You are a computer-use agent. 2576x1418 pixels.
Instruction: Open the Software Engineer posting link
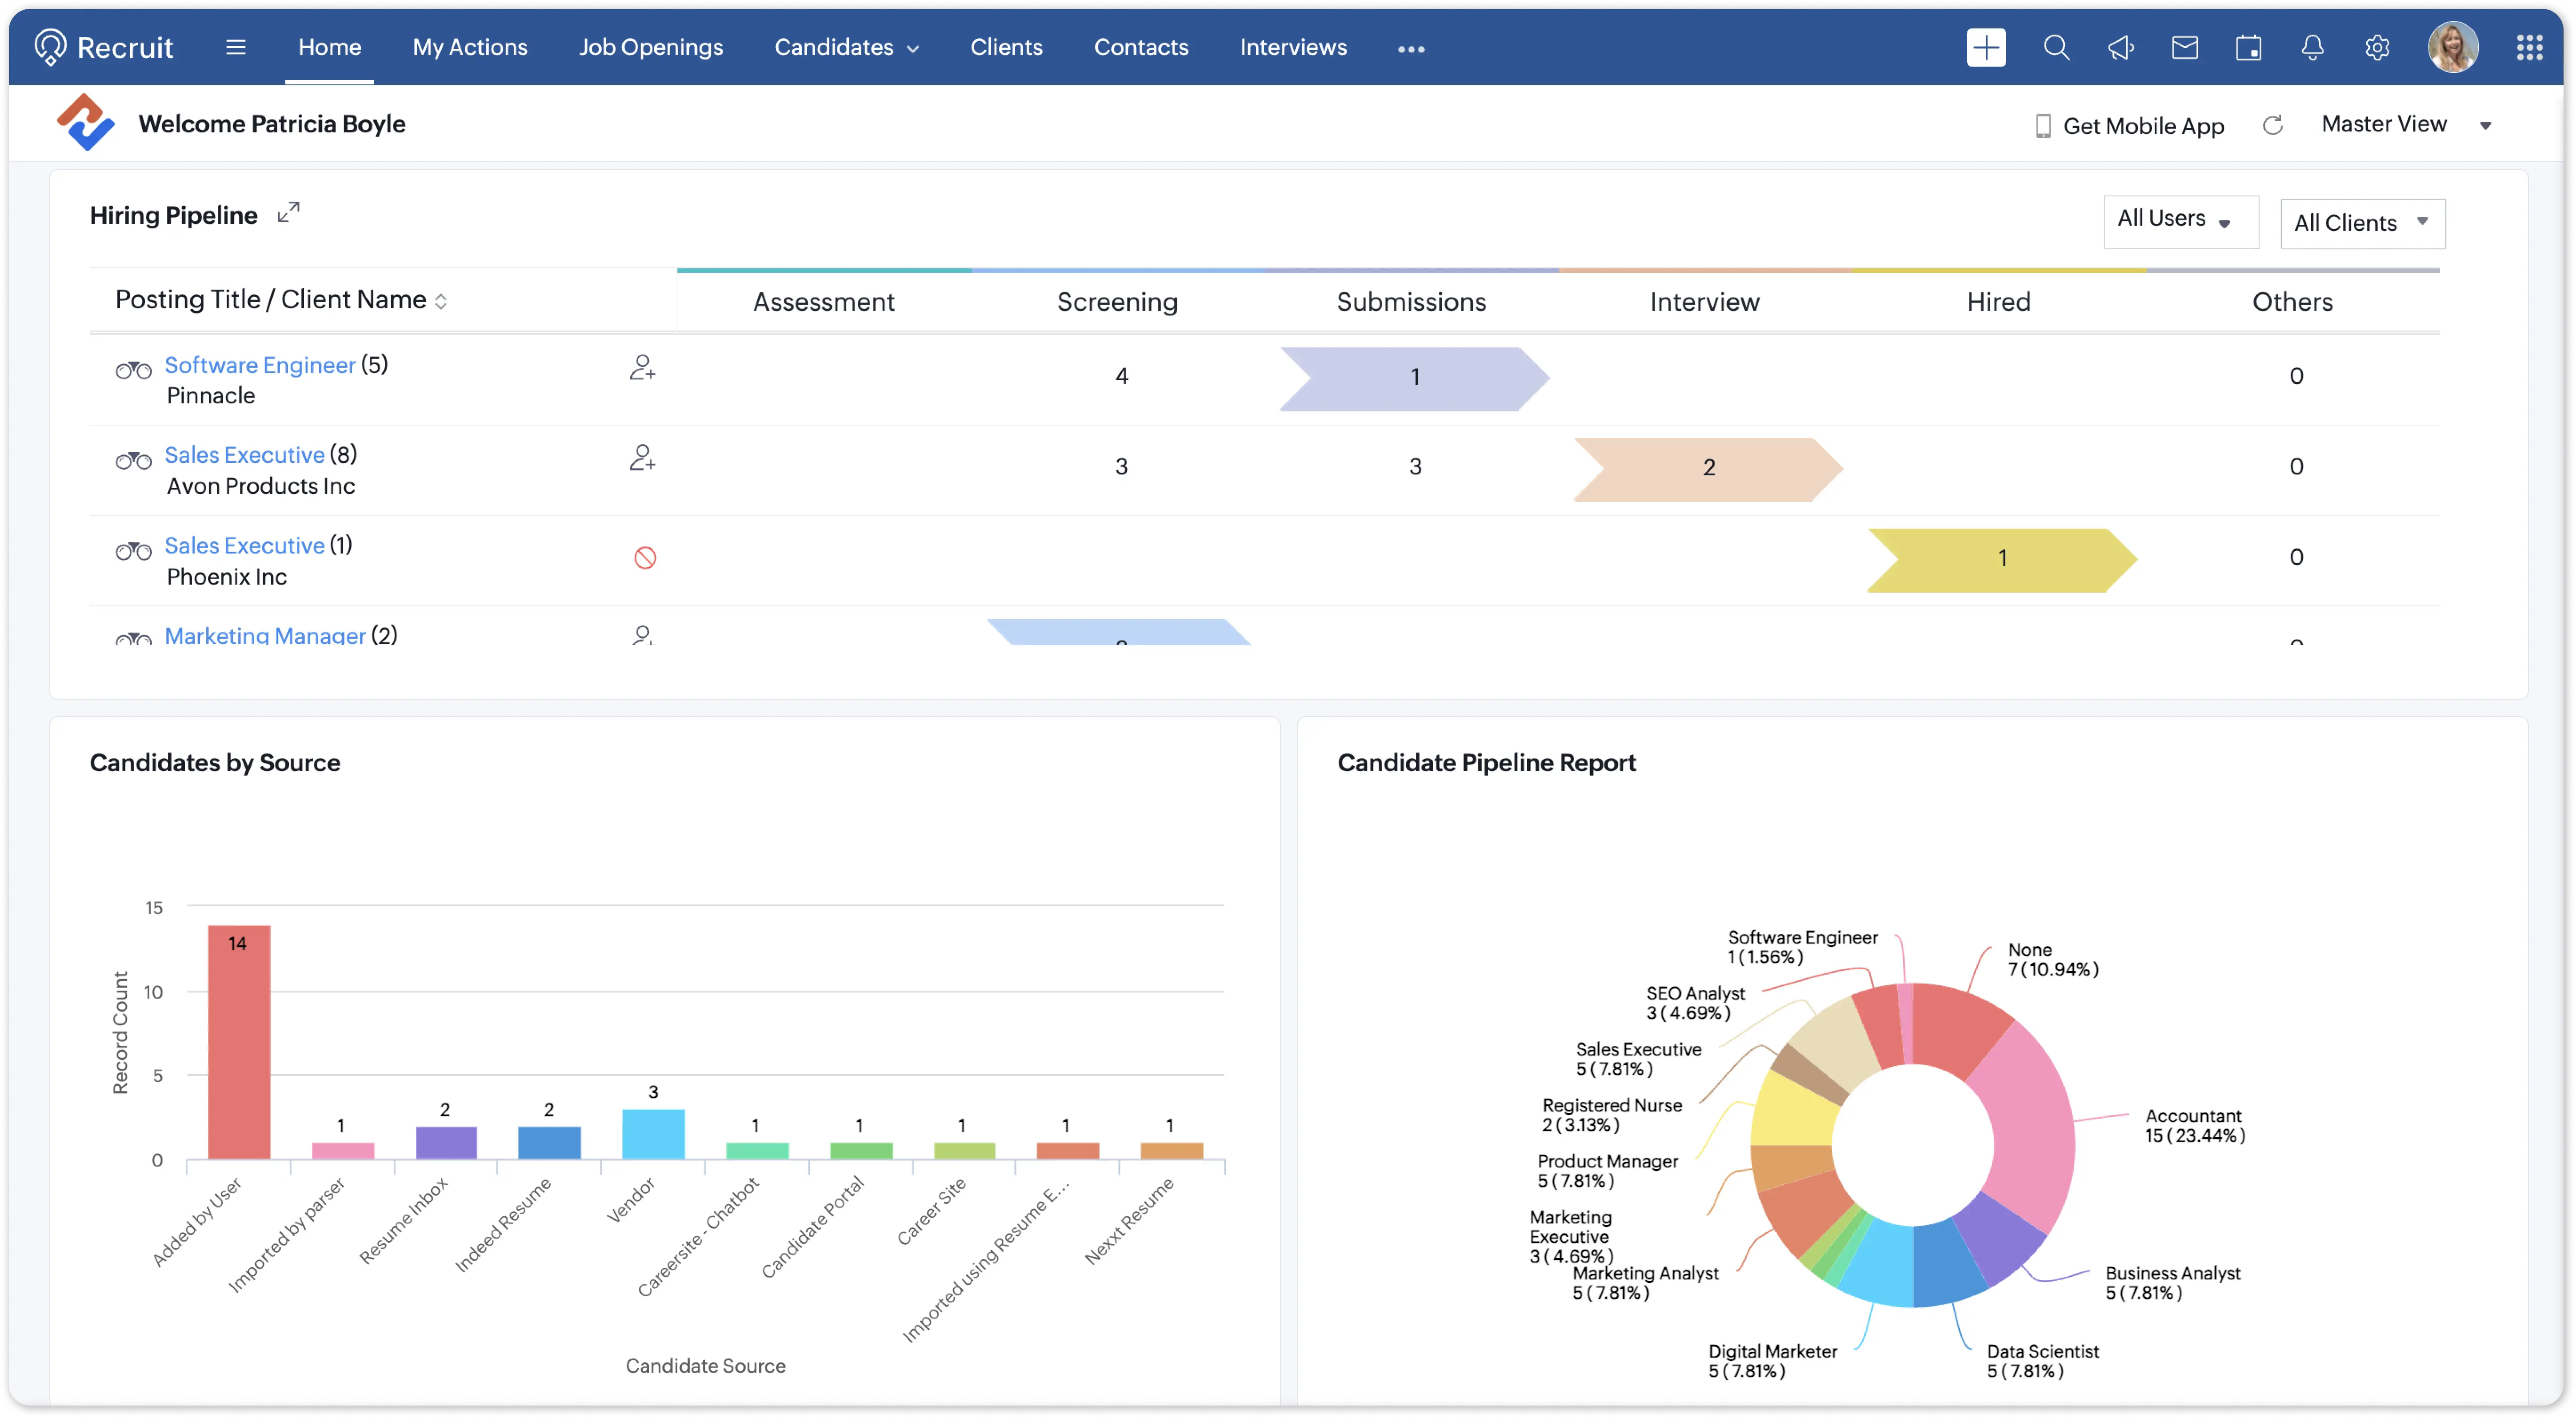click(260, 364)
